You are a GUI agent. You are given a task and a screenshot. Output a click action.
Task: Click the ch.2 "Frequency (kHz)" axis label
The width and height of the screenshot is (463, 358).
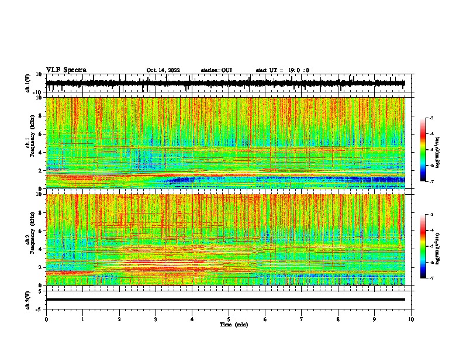click(x=32, y=233)
